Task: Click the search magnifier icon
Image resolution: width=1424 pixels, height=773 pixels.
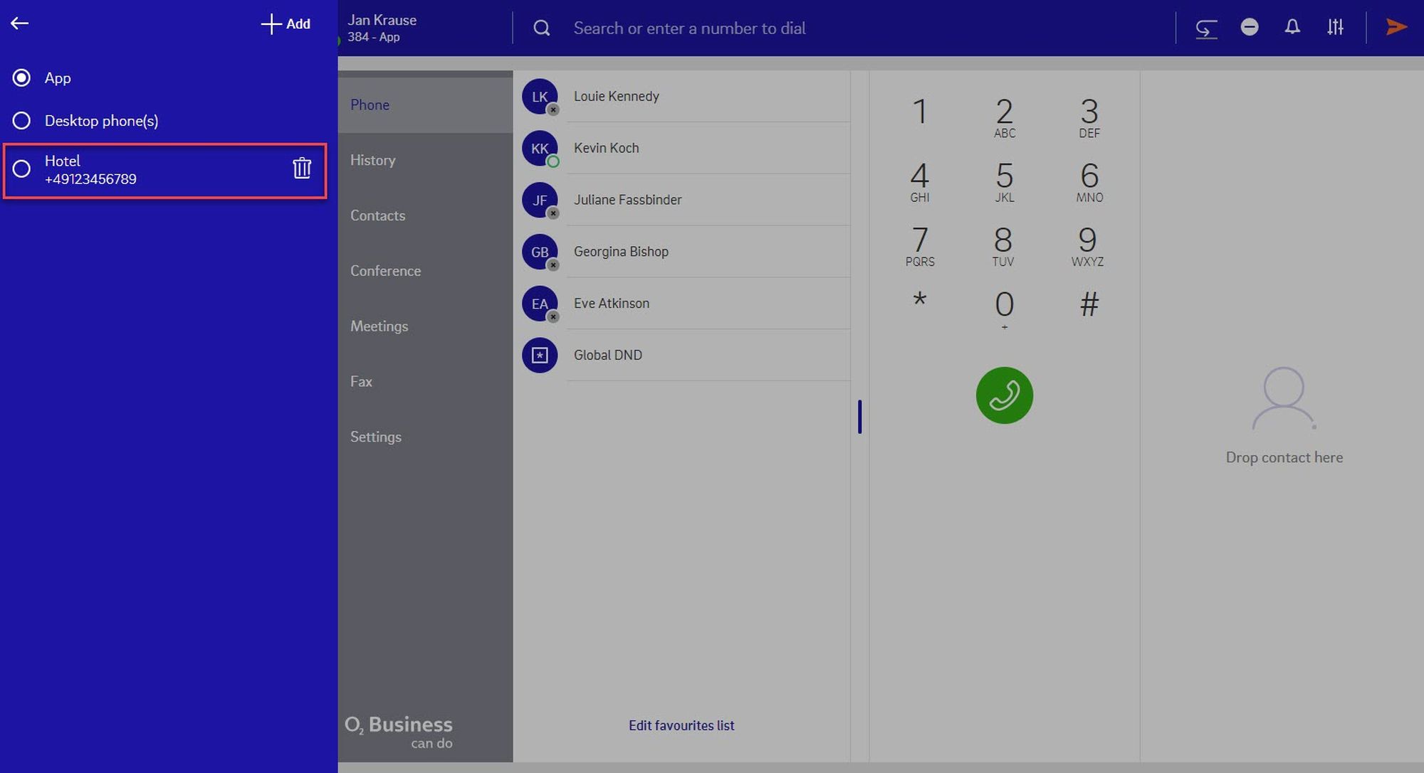Action: coord(542,28)
